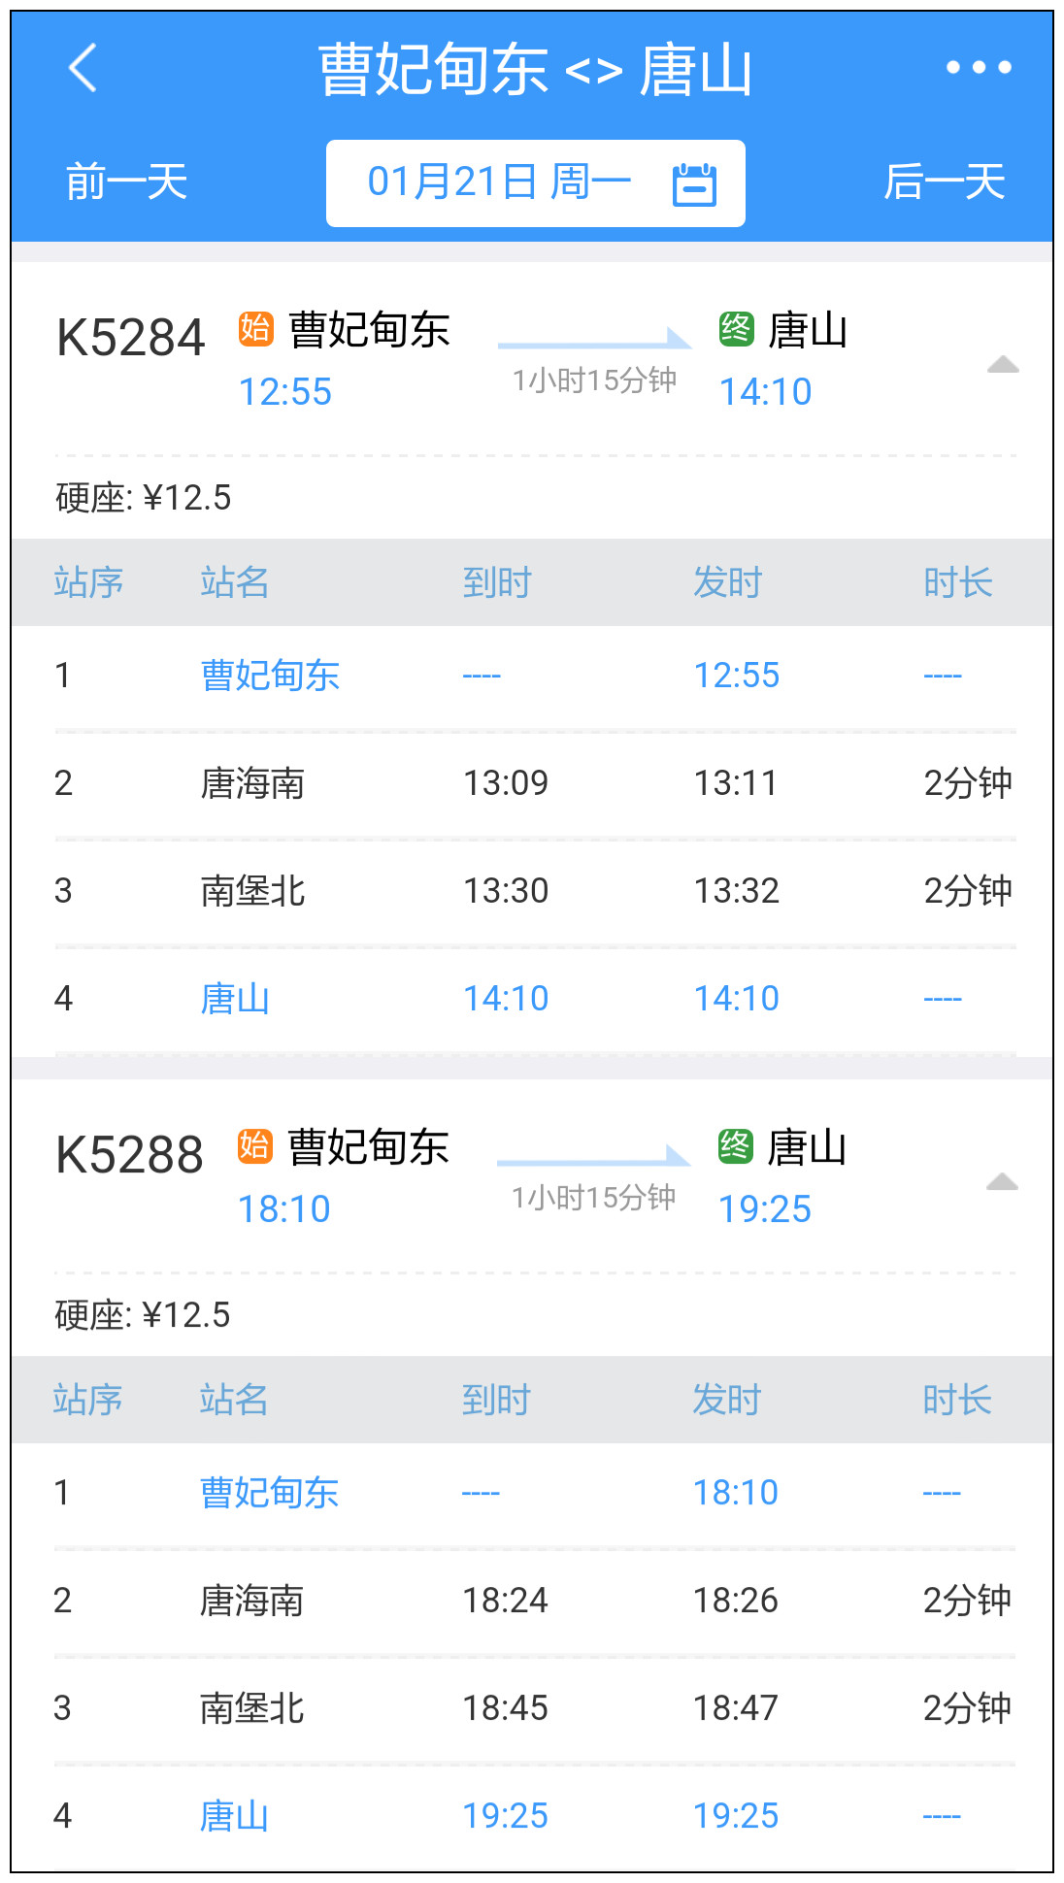1064x1883 pixels.
Task: Tap the back arrow icon
Action: click(x=83, y=68)
